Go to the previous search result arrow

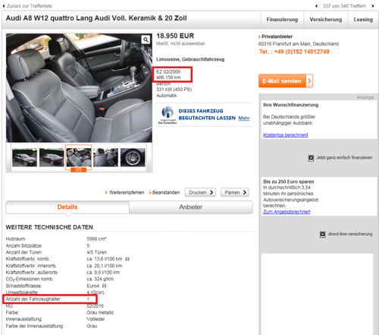pyautogui.click(x=316, y=6)
